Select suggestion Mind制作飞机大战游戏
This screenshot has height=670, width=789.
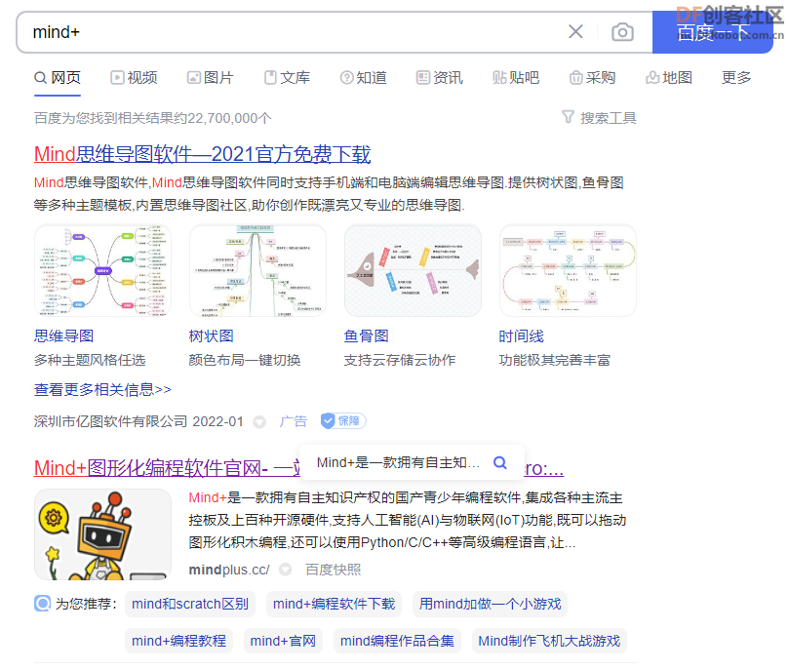(549, 641)
